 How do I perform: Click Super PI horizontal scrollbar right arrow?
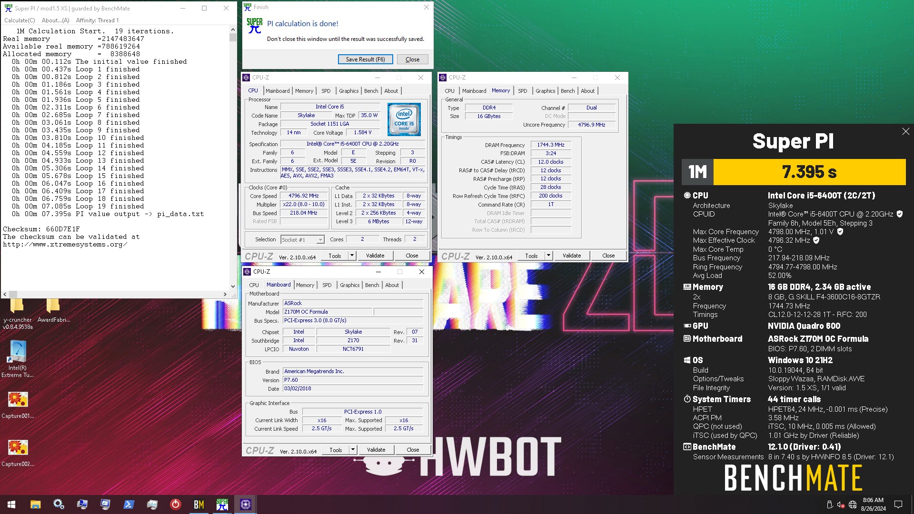tap(225, 294)
